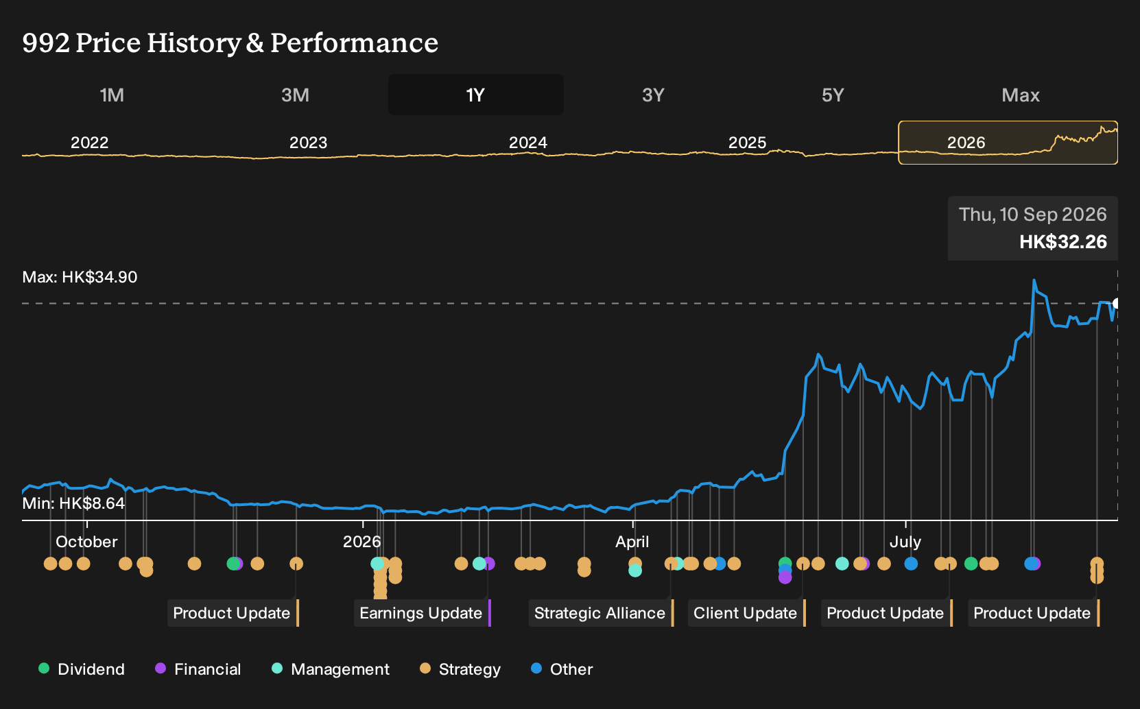Open the Client Update event label
Viewport: 1140px width, 709px height.
point(747,613)
